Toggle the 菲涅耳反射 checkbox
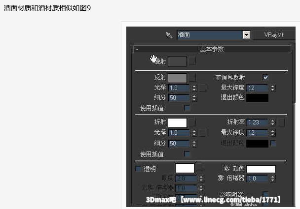The width and height of the screenshot is (300, 209). 265,77
